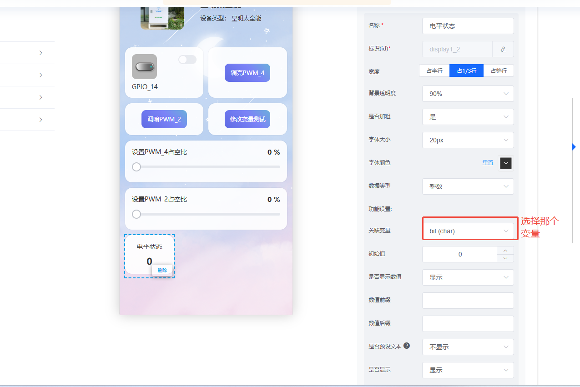
Task: Click the 设置PWM_2占空比 slider handle
Action: point(136,214)
